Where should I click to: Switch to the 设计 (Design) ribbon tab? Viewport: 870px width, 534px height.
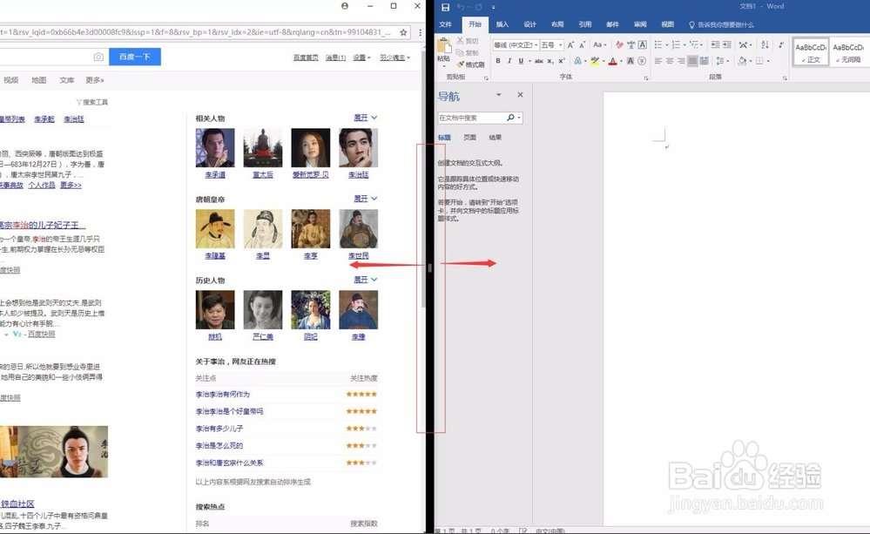pyautogui.click(x=529, y=24)
